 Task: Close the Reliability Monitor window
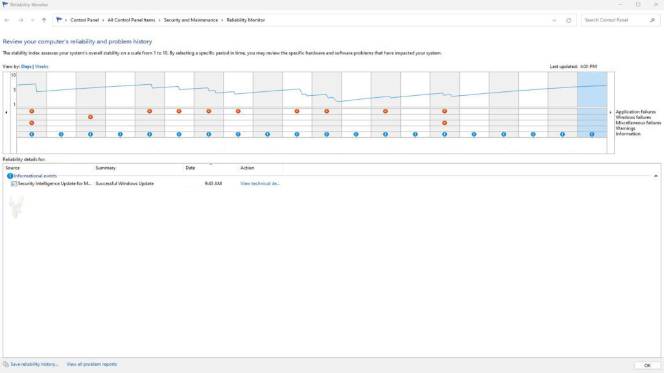coord(656,5)
